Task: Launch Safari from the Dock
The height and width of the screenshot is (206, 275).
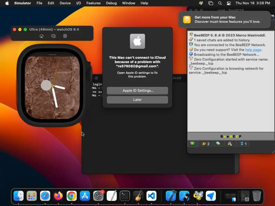Action: coord(45,196)
